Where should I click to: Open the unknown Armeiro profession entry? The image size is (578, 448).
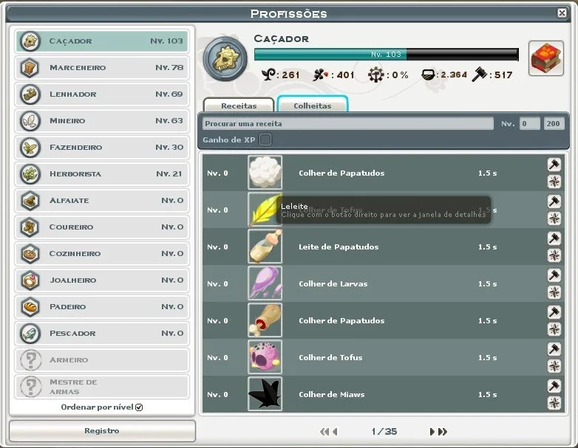[x=102, y=359]
